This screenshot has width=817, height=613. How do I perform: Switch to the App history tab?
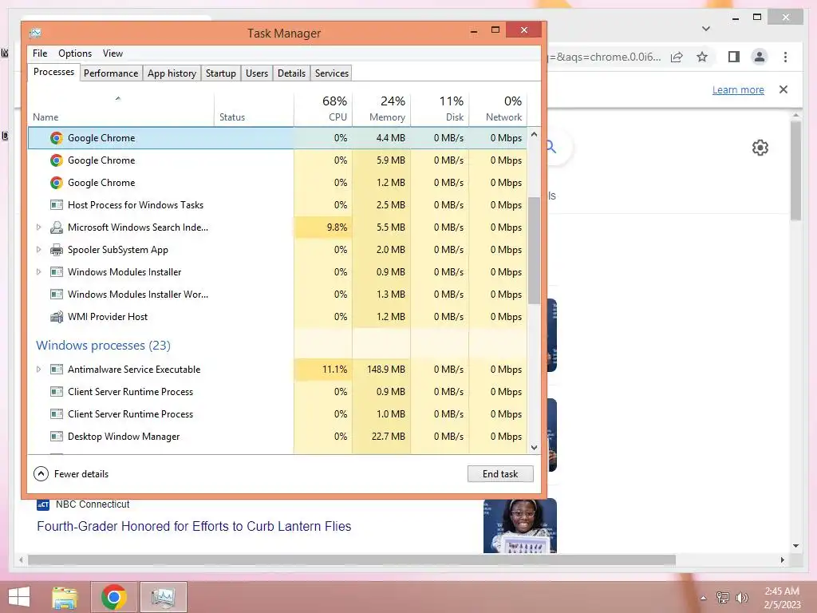tap(172, 73)
